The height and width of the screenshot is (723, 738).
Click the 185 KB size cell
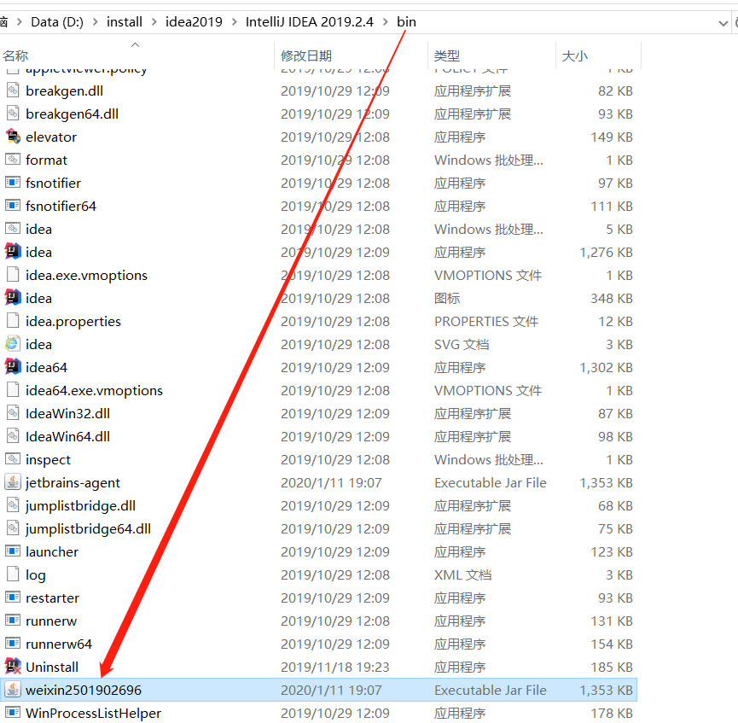pyautogui.click(x=612, y=667)
